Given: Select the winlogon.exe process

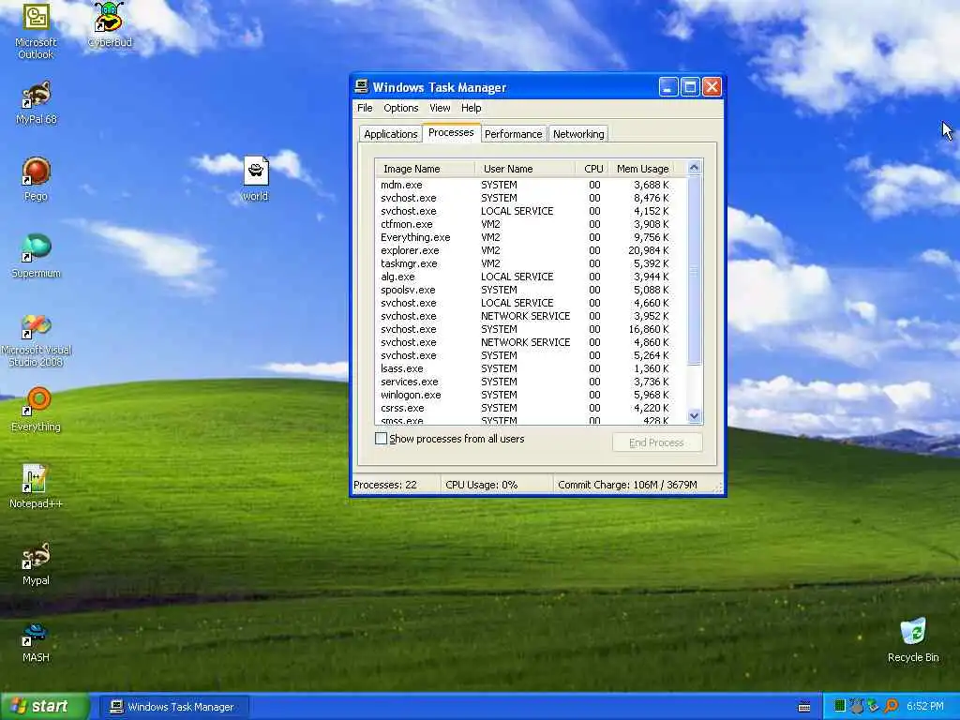Looking at the screenshot, I should click(x=531, y=395).
